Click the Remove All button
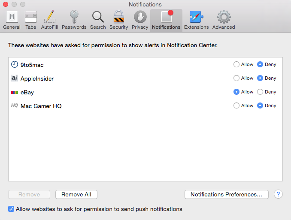Viewport: 291px width, 220px height. pos(76,194)
